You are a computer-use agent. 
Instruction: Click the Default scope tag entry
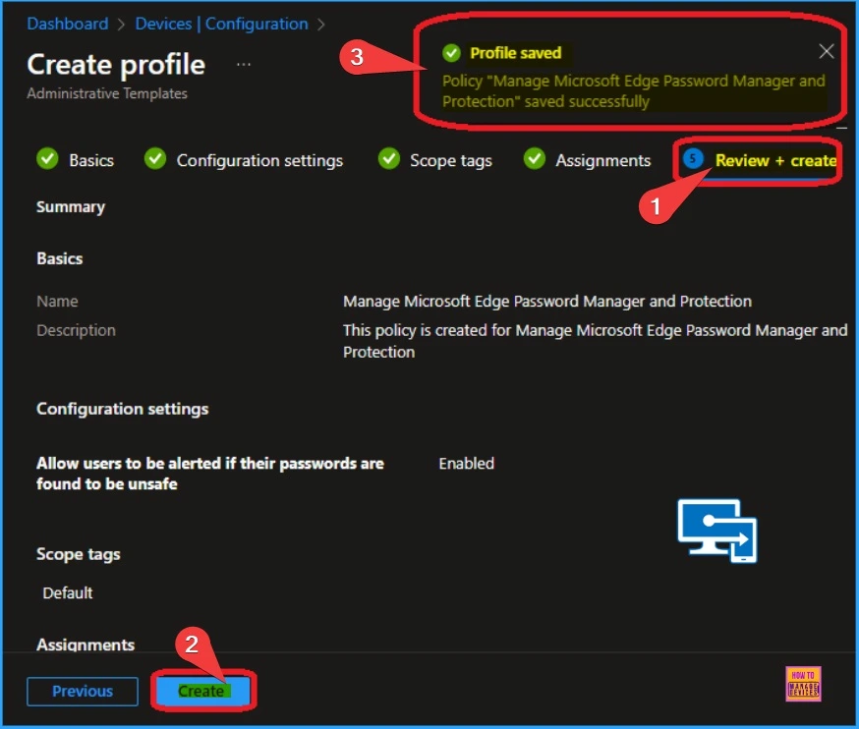click(68, 592)
